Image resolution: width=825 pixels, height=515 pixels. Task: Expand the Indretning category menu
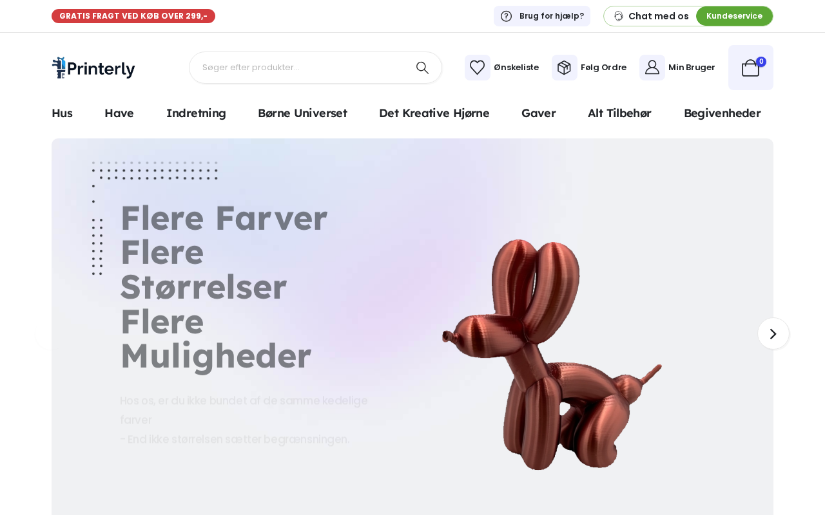(x=196, y=113)
